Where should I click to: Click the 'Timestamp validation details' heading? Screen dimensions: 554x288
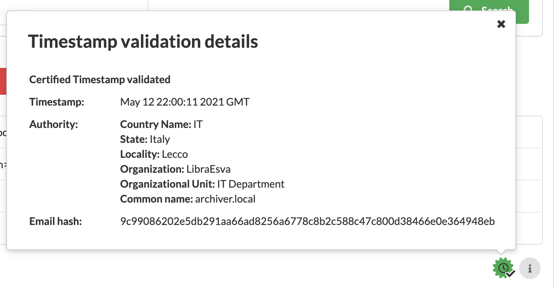(x=143, y=41)
